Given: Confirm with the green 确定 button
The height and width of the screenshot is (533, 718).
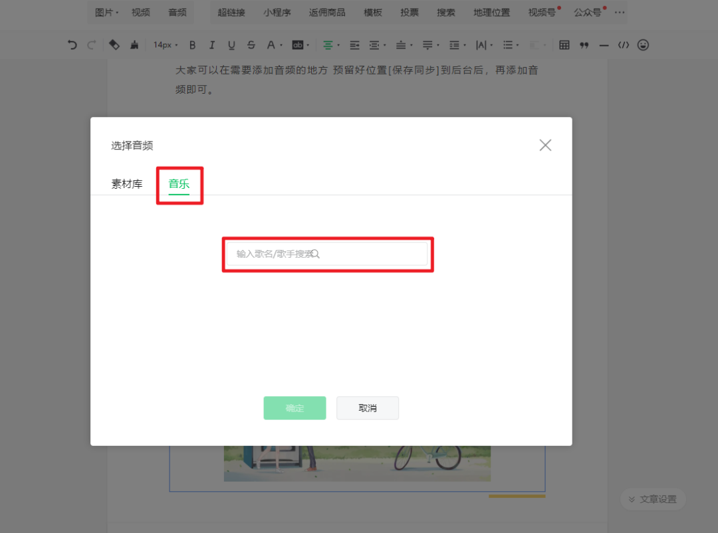Looking at the screenshot, I should (295, 407).
